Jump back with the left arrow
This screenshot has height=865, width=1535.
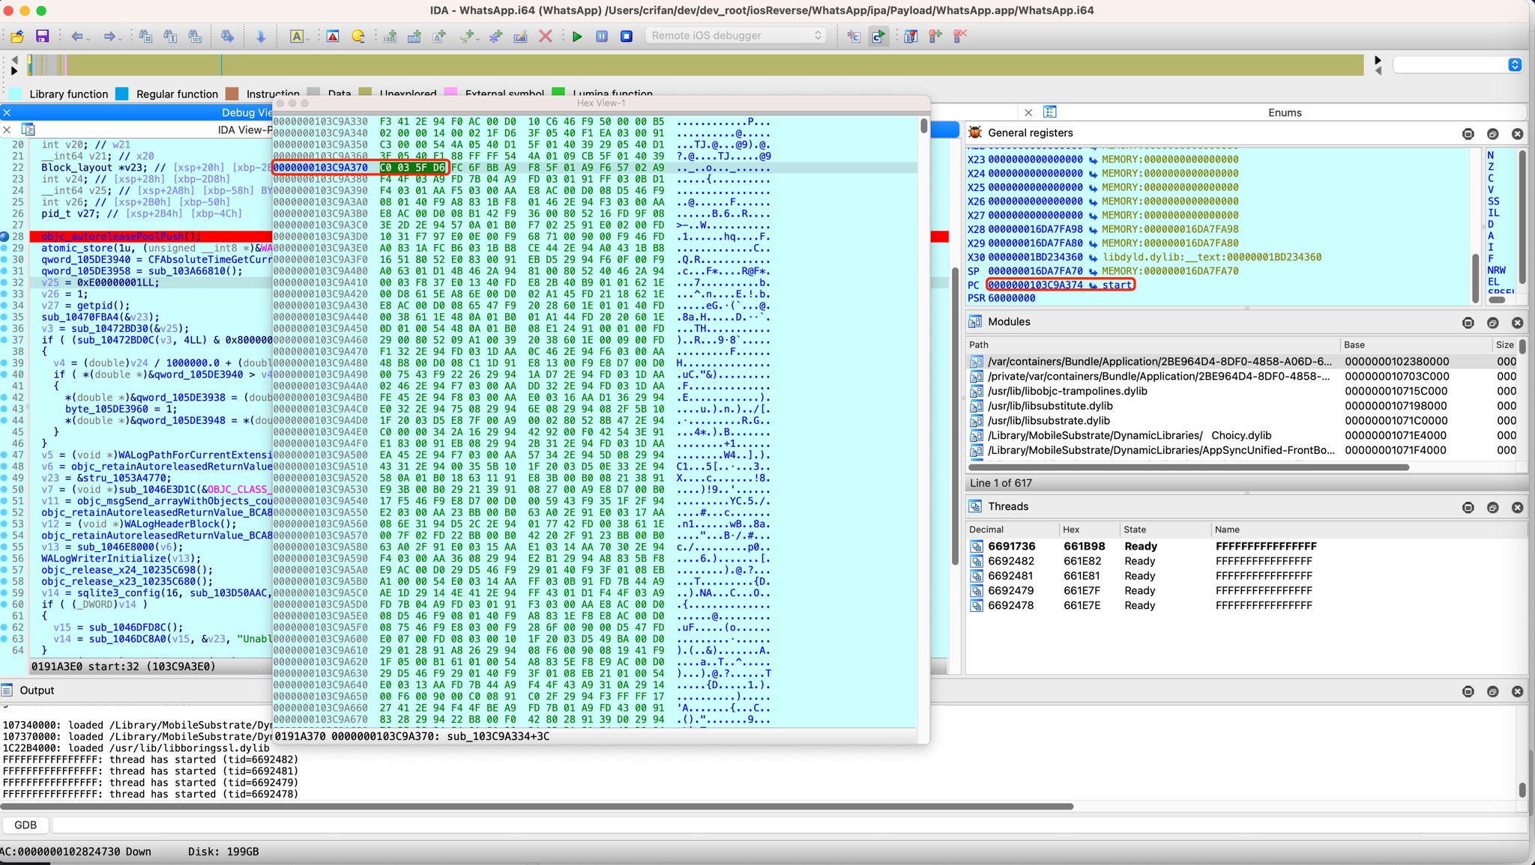point(76,36)
